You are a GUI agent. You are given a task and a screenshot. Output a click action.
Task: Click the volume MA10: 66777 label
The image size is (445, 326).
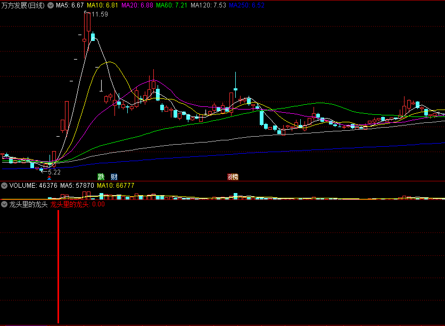click(116, 186)
